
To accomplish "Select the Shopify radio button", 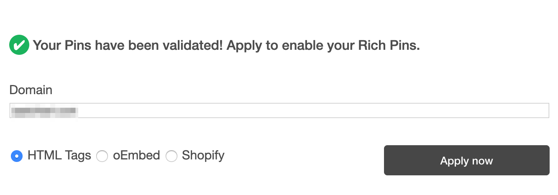I will [171, 156].
